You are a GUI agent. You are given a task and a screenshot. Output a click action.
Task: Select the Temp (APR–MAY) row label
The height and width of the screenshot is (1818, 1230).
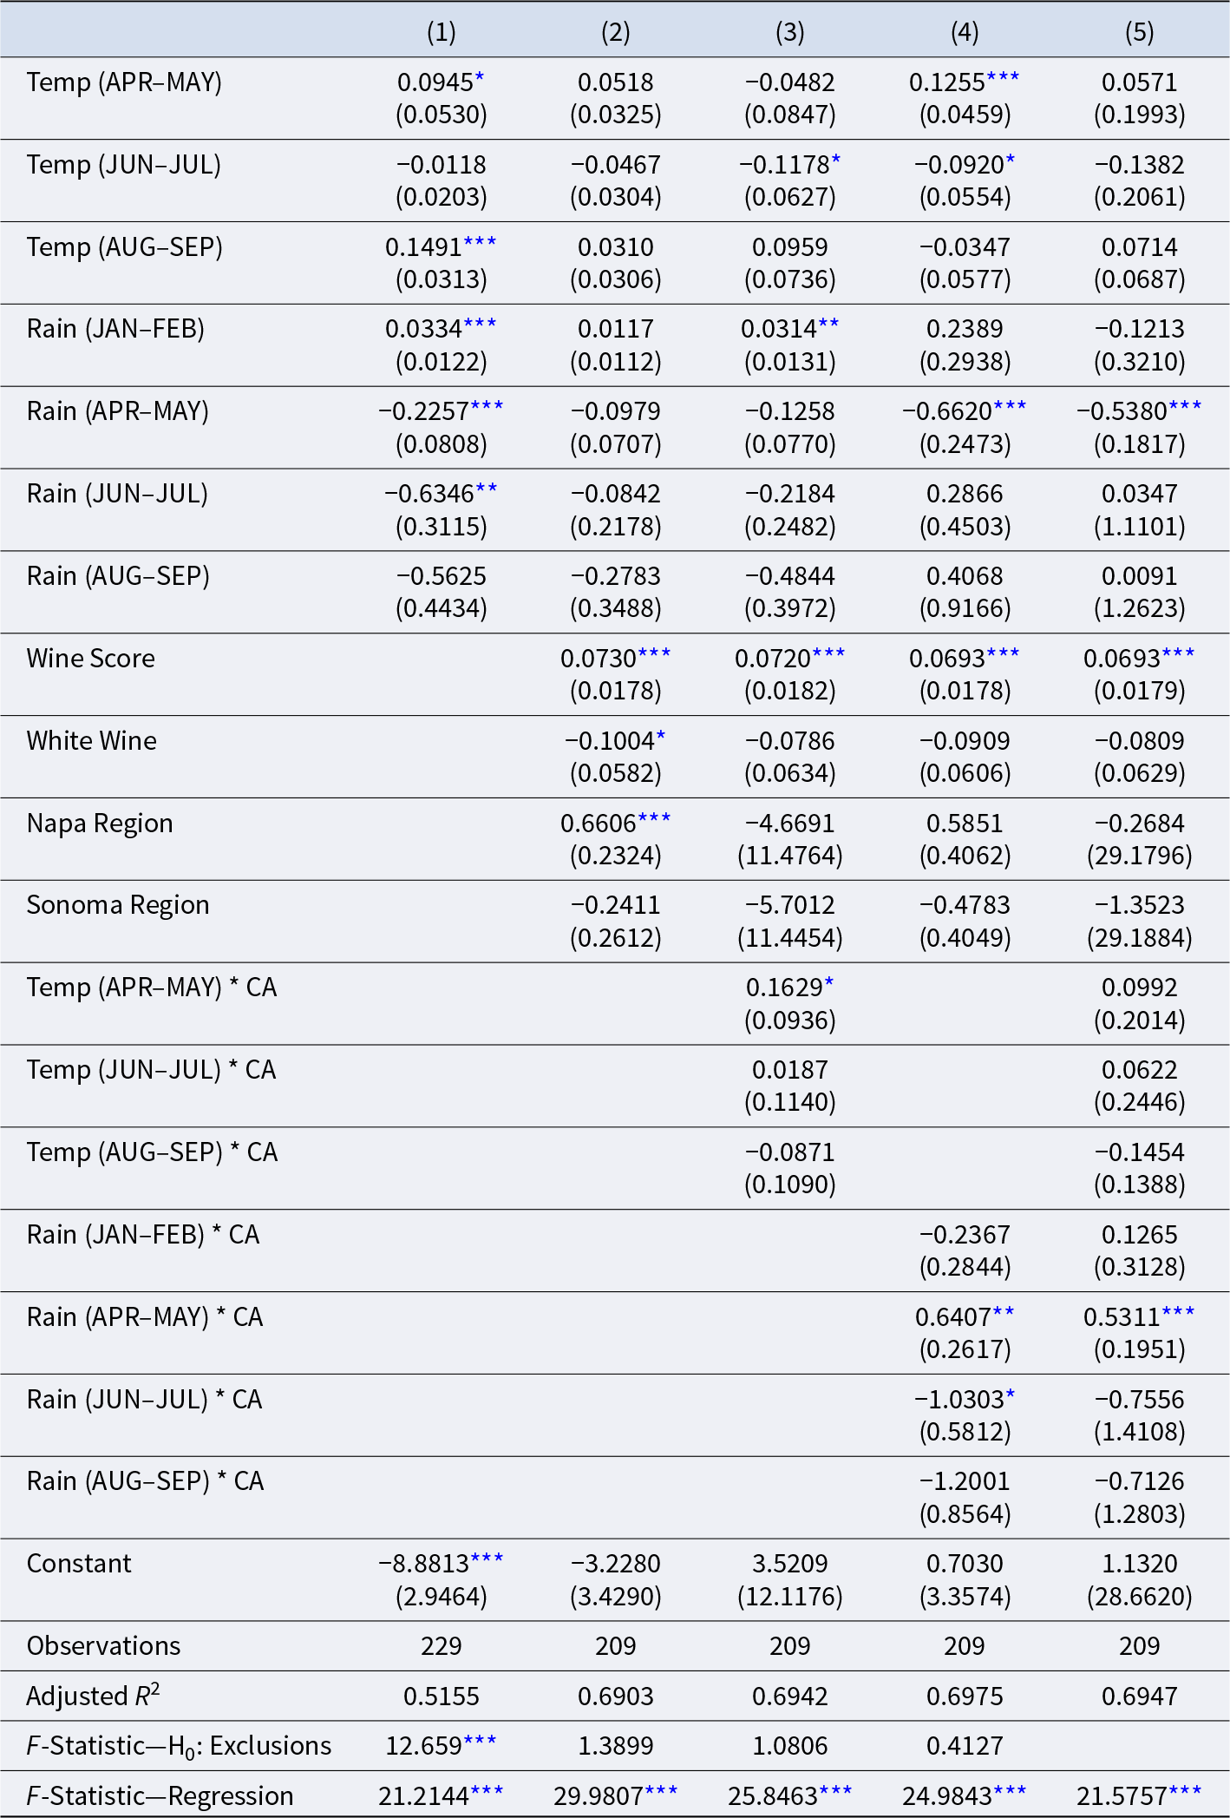[124, 82]
